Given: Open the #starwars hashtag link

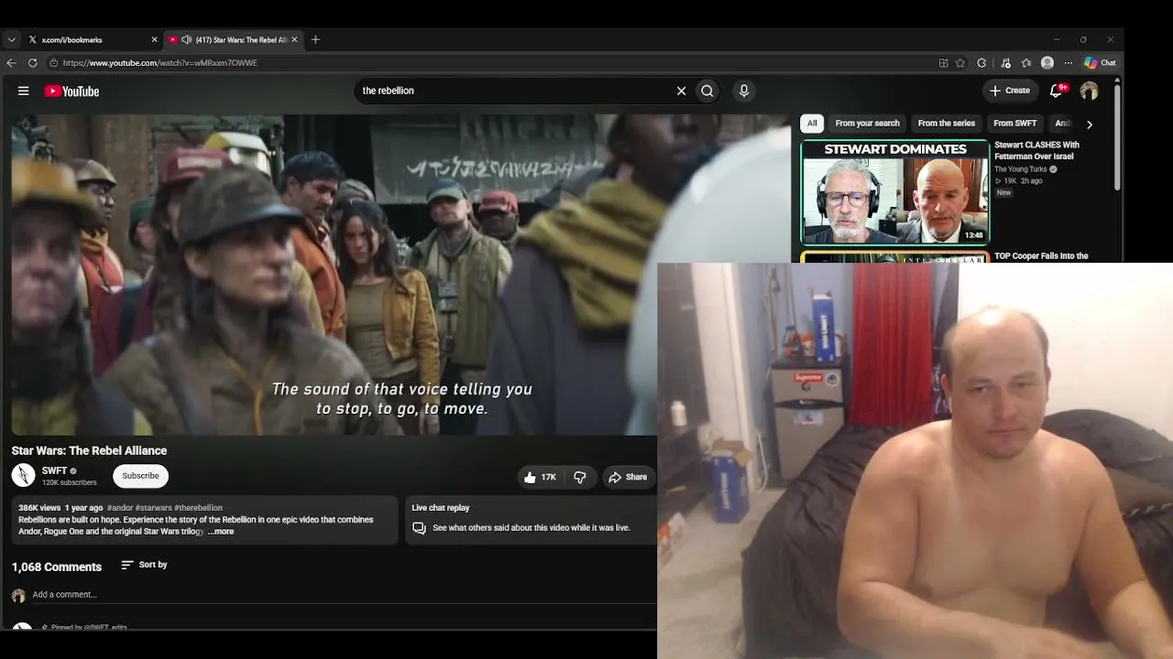Looking at the screenshot, I should pos(153,508).
